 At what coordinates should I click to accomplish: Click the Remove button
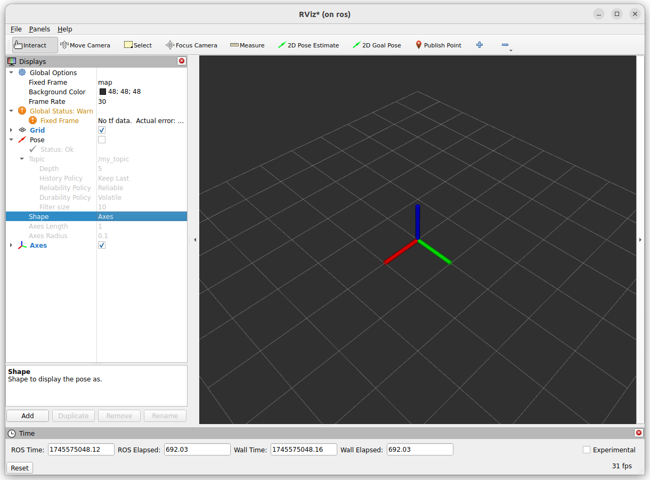[x=119, y=416]
